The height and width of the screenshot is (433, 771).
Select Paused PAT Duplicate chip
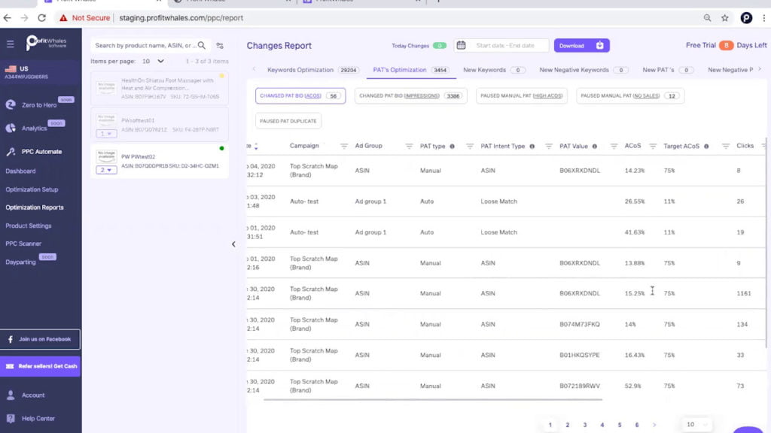[288, 121]
